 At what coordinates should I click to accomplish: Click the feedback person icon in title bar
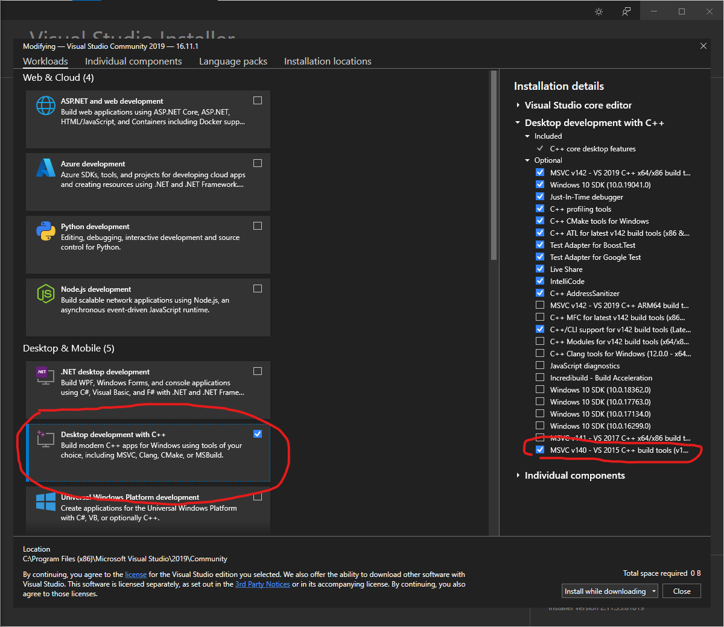626,11
